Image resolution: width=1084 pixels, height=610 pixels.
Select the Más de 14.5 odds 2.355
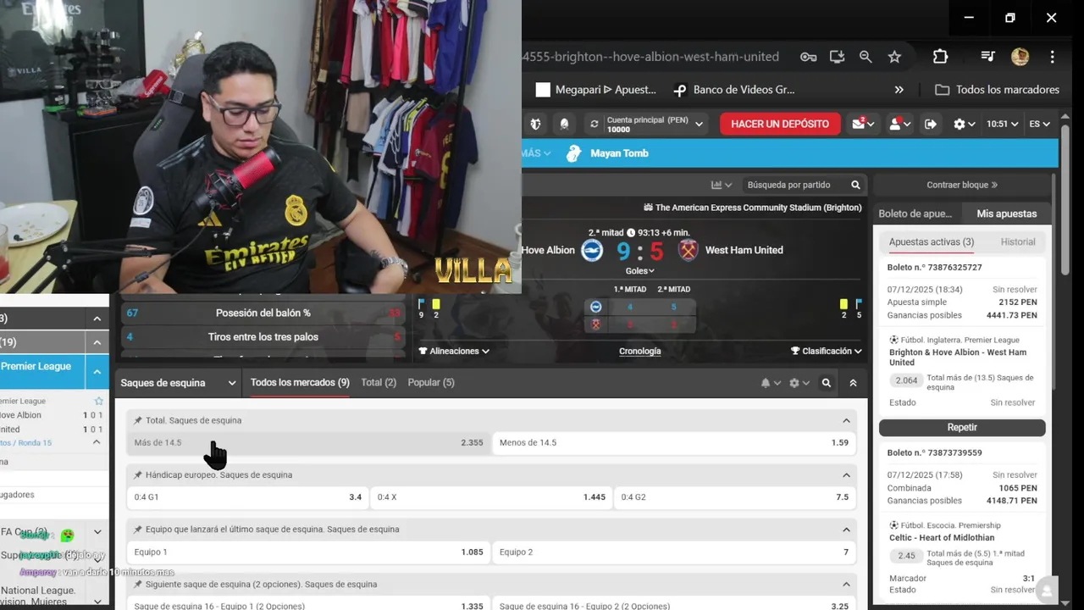[309, 443]
